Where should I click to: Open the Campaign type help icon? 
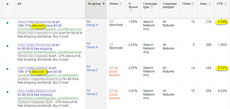(152, 7)
